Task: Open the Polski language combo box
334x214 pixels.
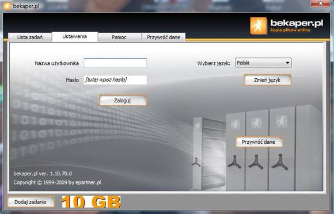Action: point(263,63)
